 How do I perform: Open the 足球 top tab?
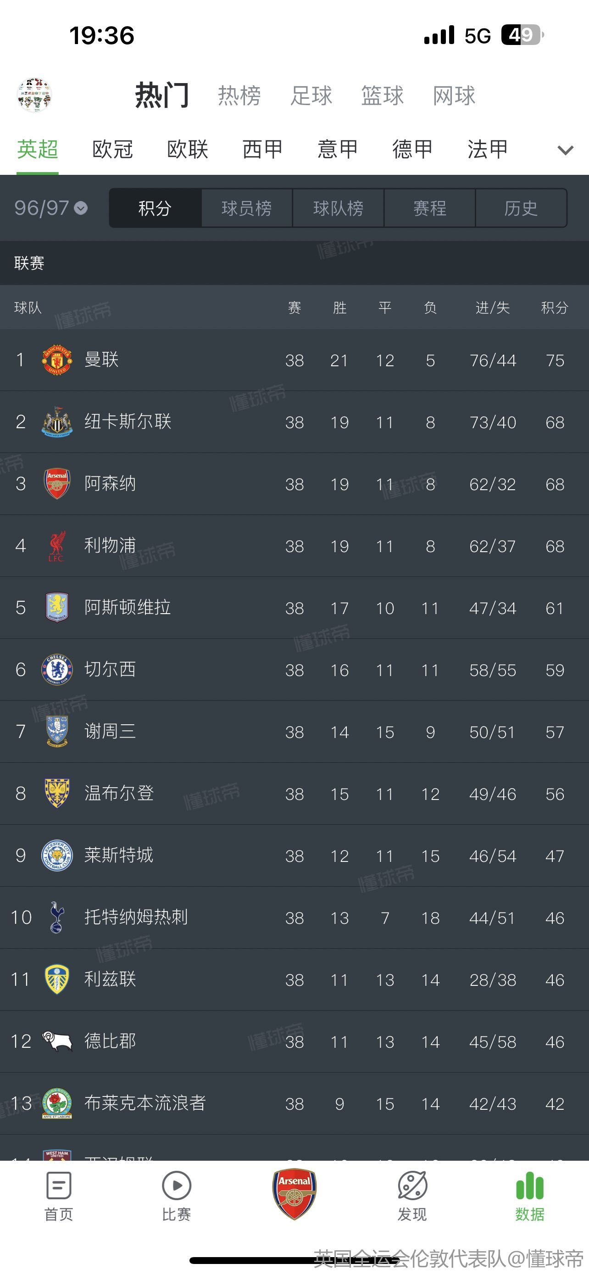311,95
